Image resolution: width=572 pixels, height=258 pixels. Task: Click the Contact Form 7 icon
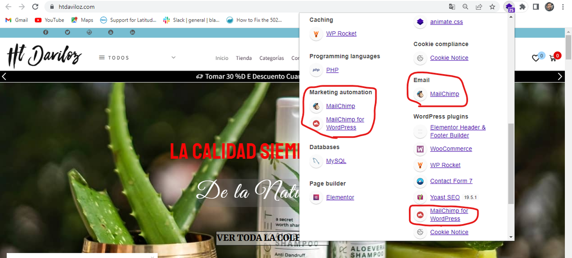tap(420, 181)
